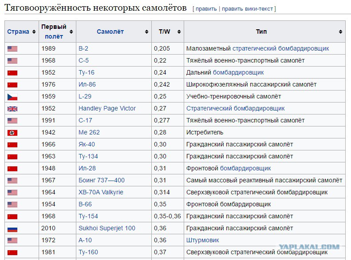Sort by Самолёт column sort arrows

point(146,32)
